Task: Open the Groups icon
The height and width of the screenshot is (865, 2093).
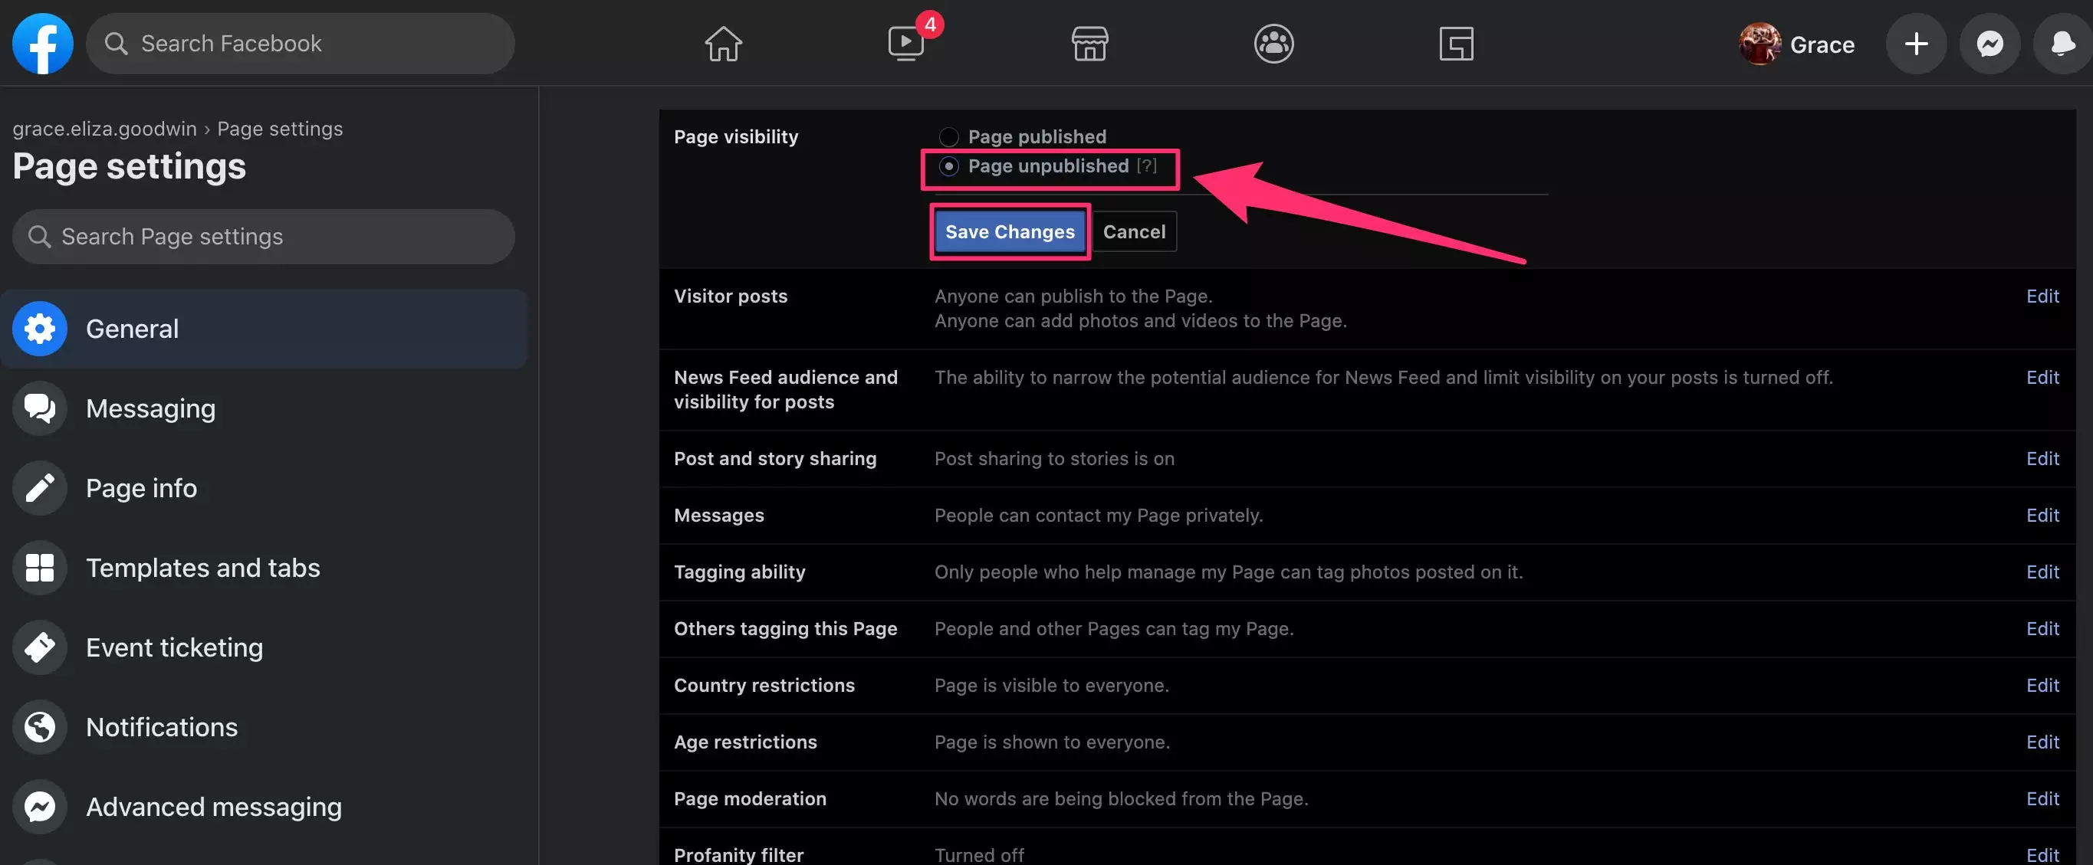Action: (x=1273, y=44)
